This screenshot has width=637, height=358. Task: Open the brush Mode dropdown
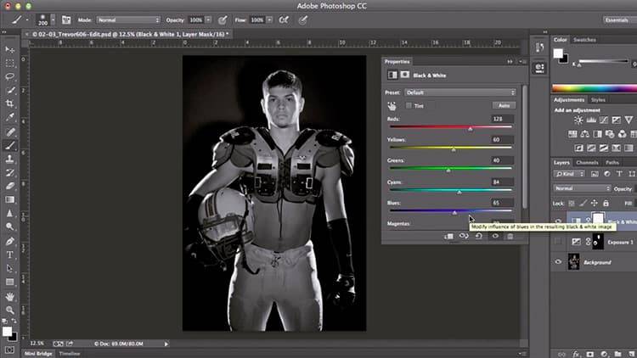127,19
